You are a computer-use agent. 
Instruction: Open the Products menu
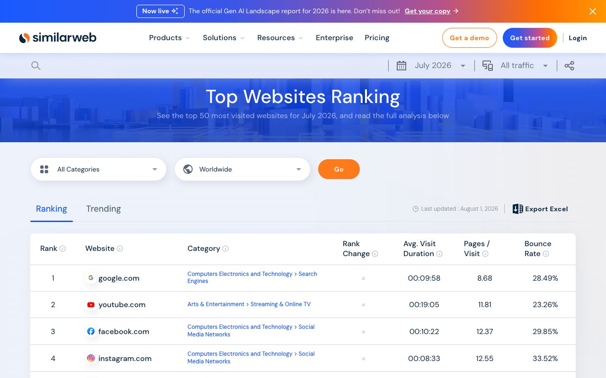coord(169,38)
